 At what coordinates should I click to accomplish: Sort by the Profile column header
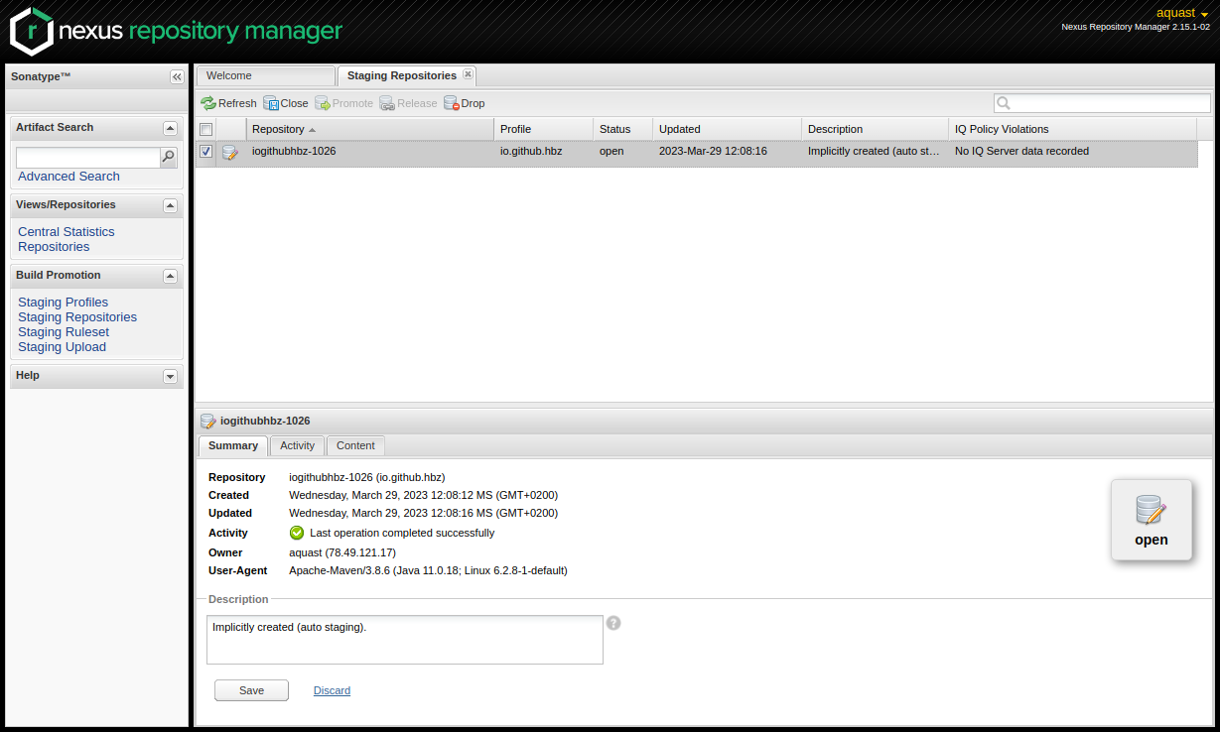coord(544,129)
